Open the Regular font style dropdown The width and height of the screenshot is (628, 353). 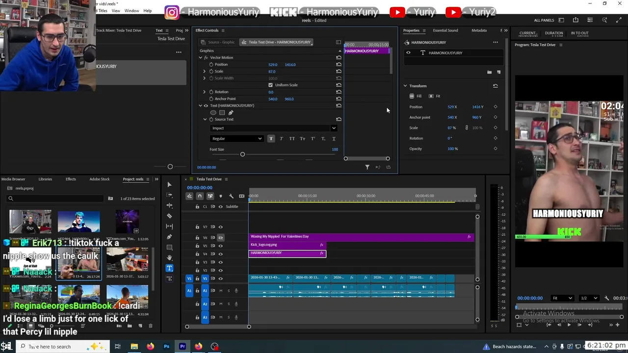pyautogui.click(x=236, y=139)
